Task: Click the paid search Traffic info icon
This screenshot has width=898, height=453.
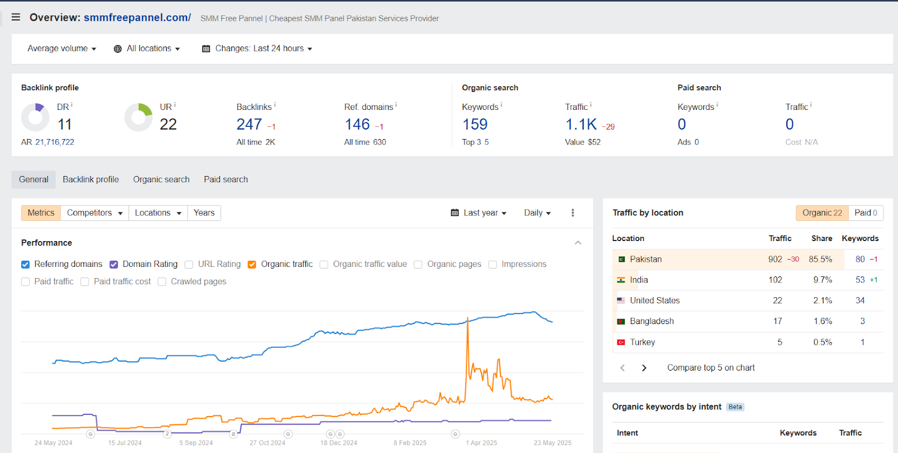Action: 811,105
